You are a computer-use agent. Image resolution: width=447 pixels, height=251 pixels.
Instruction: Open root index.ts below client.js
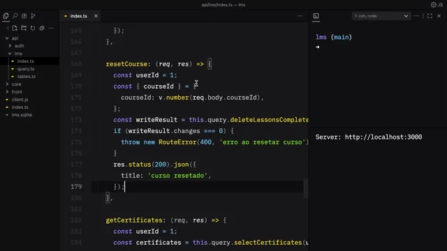pos(20,107)
